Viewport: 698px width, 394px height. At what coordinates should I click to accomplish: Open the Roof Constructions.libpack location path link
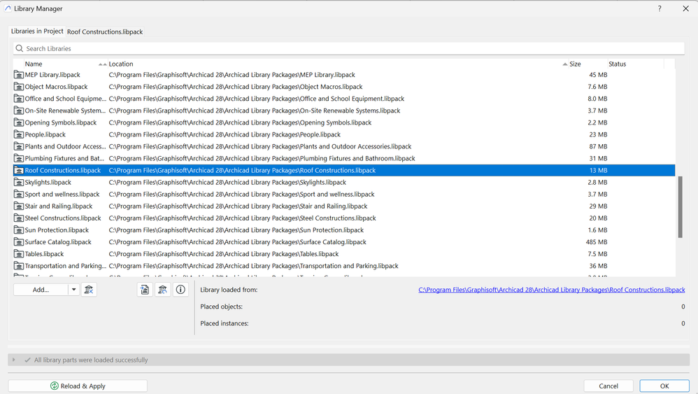click(552, 290)
